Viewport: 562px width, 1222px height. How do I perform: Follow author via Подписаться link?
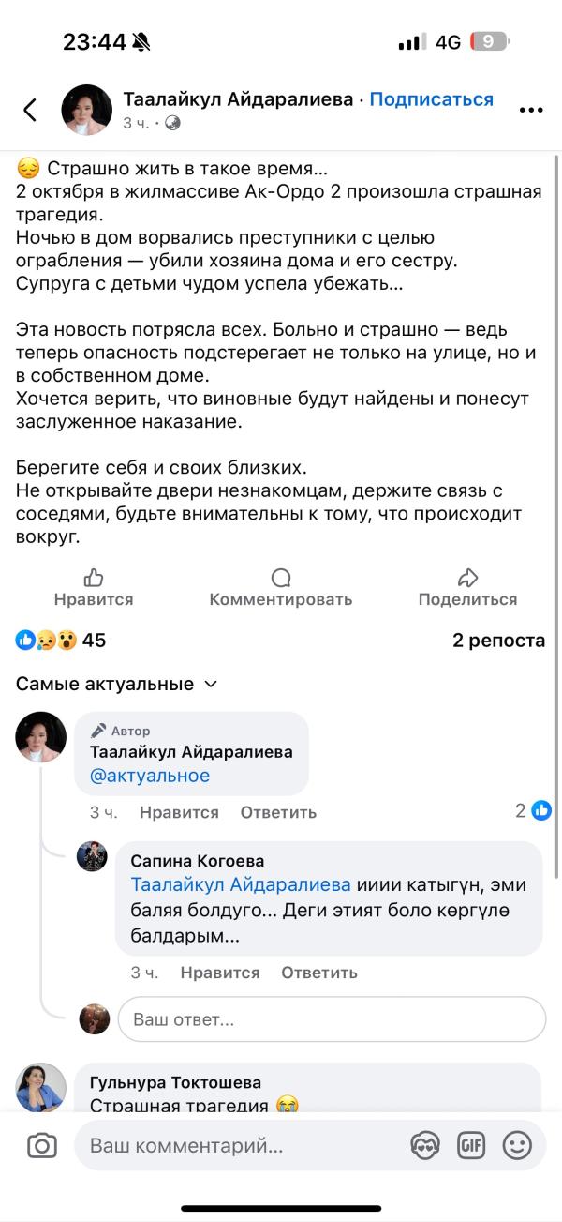tap(431, 99)
